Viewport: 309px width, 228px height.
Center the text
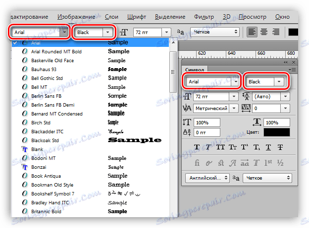tap(264, 32)
